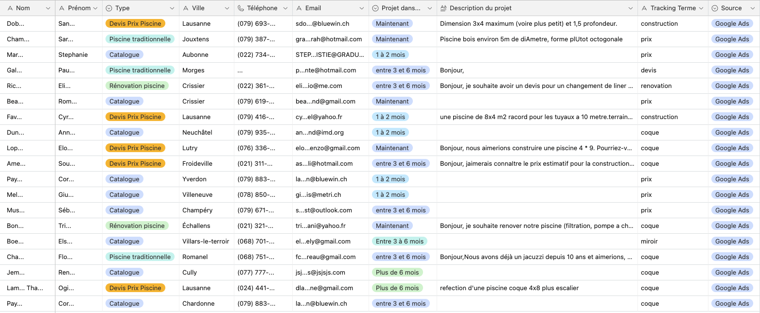Image resolution: width=760 pixels, height=313 pixels.
Task: Click the email STEP...ISTIE@GRADU... in Aubonne row
Action: click(x=330, y=55)
